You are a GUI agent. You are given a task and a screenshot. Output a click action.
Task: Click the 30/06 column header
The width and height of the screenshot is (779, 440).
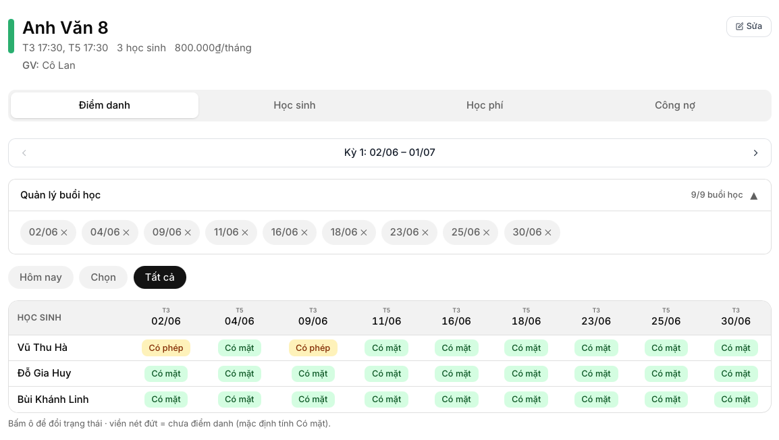[x=736, y=317]
